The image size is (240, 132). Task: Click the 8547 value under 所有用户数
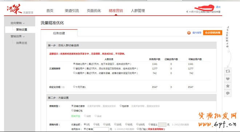(155, 87)
